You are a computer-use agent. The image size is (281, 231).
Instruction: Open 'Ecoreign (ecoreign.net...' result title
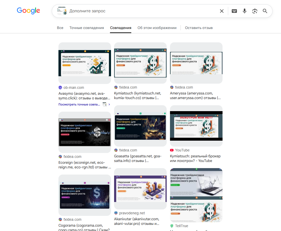85,165
